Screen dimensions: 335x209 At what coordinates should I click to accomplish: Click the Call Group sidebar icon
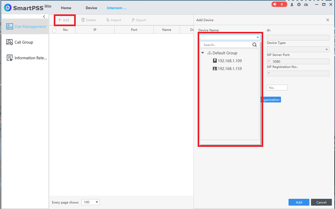[10, 42]
